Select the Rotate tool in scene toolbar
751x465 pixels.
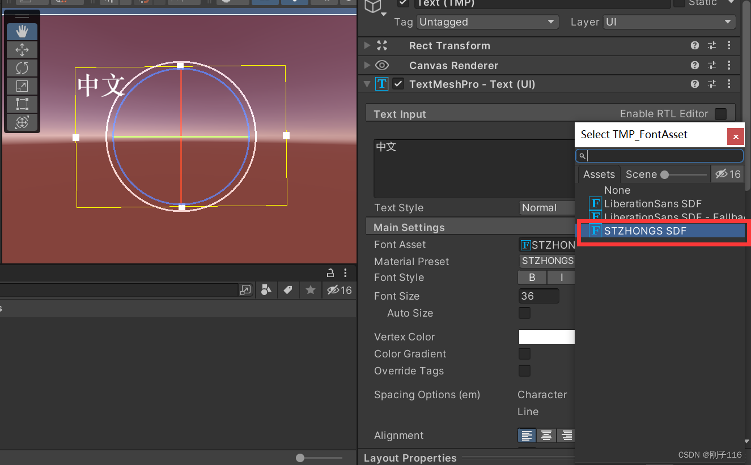tap(22, 68)
